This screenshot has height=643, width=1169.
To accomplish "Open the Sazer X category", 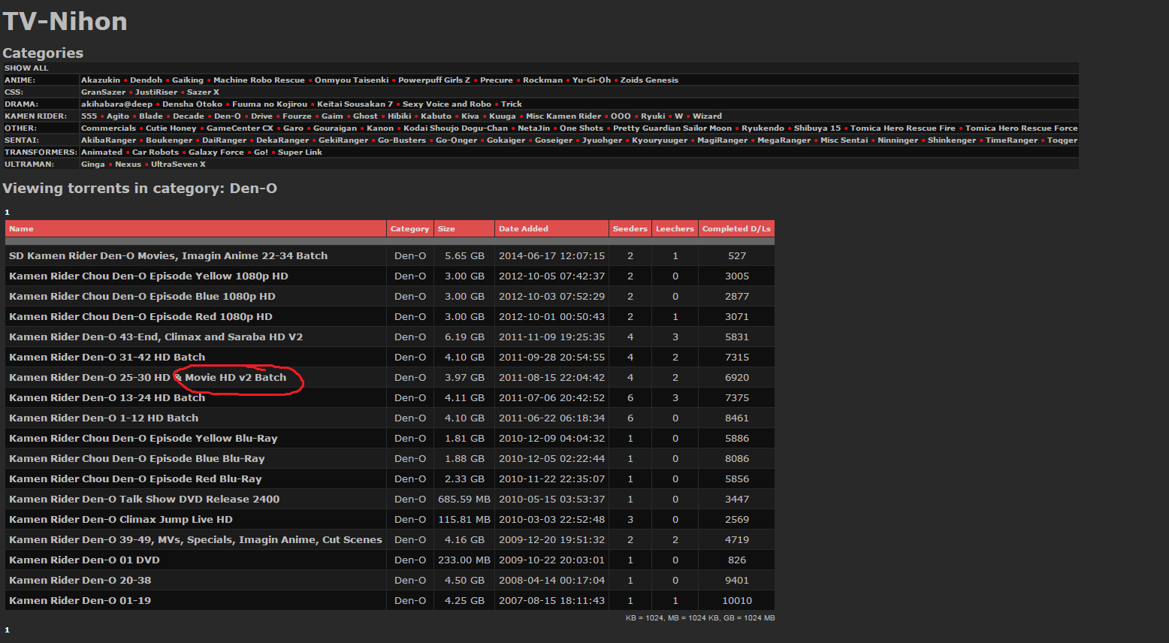I will click(203, 92).
